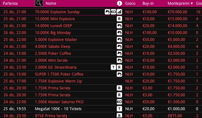Screen dimensions: 202x118
Task: Click the re-entry icon for 4.000€ Sabato Deep
Action: click(120, 47)
